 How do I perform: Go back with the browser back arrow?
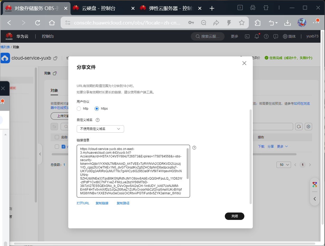[9, 23]
